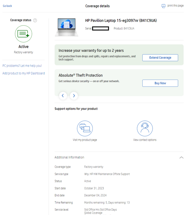This screenshot has height=215, width=188.
Task: Click the printer icon at top right
Action: pyautogui.click(x=163, y=6)
